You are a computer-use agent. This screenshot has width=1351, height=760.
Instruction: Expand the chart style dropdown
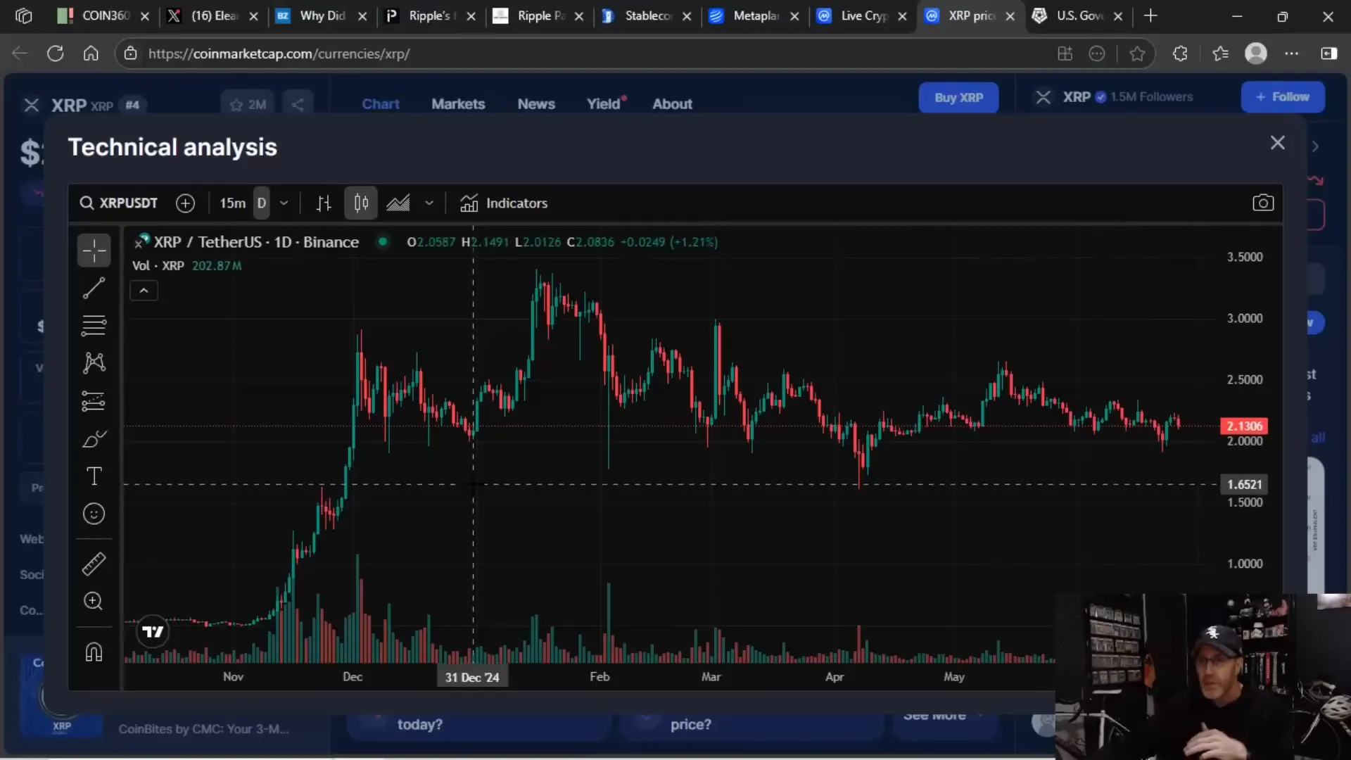[x=429, y=203]
